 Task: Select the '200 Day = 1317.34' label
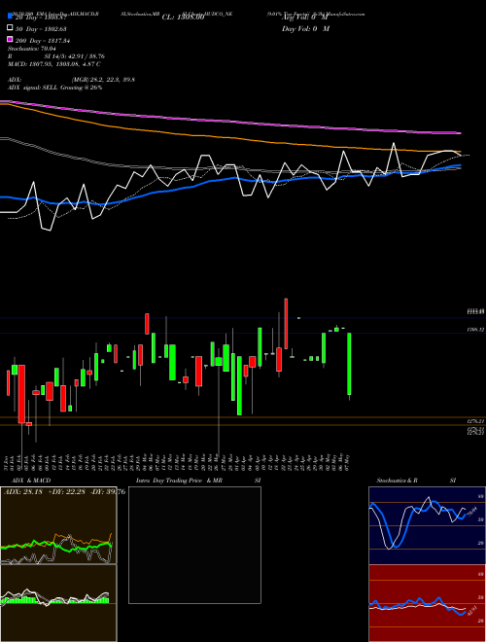coord(43,41)
